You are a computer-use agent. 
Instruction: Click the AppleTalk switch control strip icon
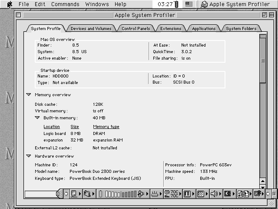pos(75,194)
